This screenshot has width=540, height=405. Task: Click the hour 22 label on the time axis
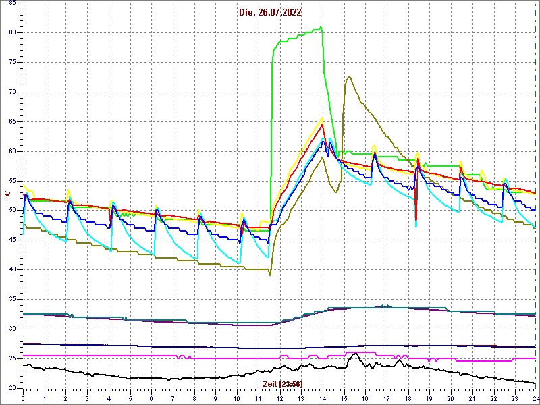(x=493, y=399)
